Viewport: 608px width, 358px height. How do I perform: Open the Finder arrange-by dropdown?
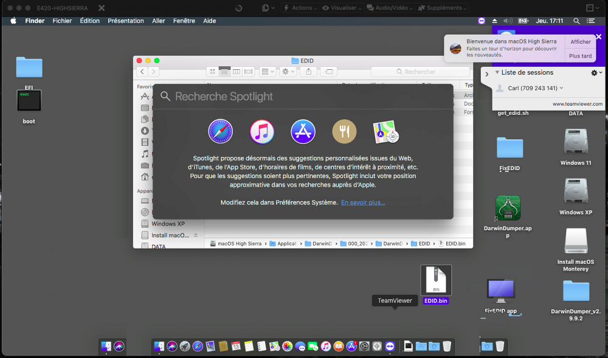[x=268, y=72]
